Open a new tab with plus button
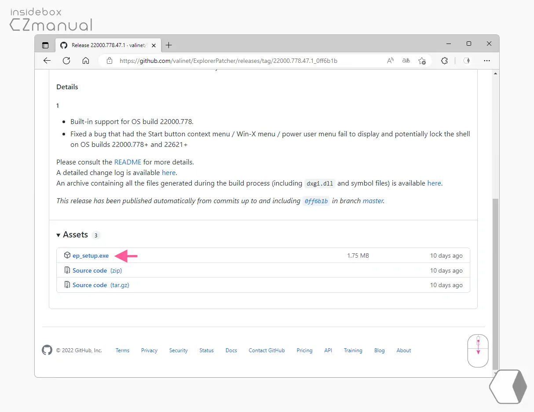534x412 pixels. 168,45
